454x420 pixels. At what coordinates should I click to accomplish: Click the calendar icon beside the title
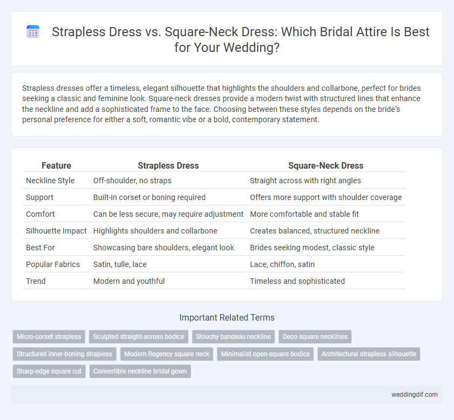[33, 31]
